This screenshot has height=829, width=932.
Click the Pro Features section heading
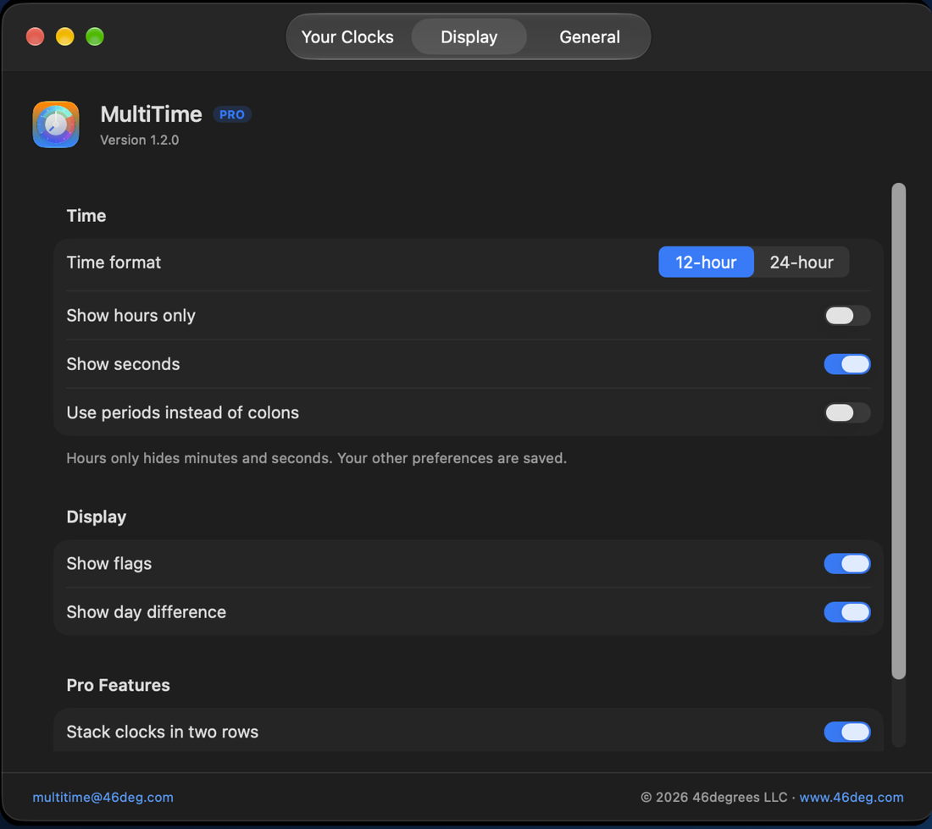(x=119, y=685)
